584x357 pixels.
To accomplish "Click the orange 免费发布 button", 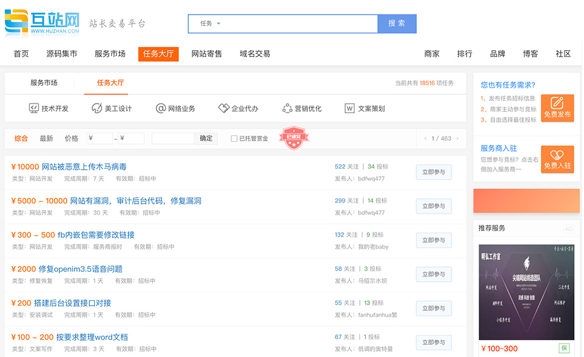I will click(x=557, y=108).
